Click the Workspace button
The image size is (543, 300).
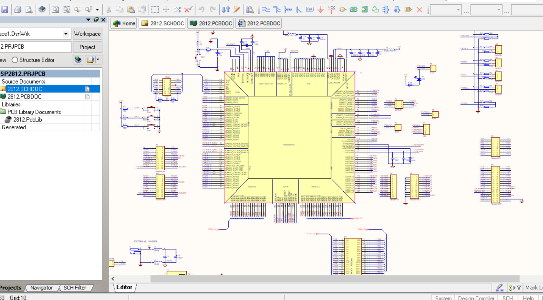pos(87,34)
